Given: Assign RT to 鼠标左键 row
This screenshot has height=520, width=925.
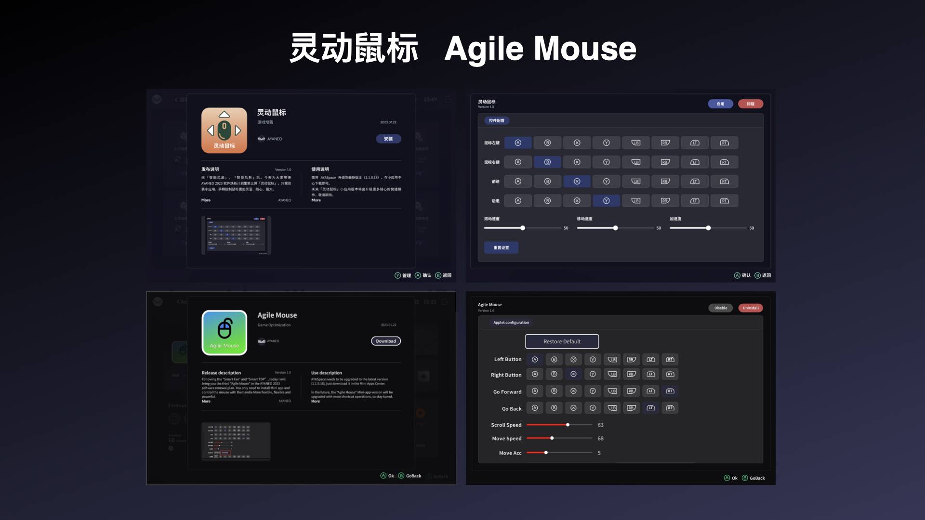Looking at the screenshot, I should pos(724,143).
